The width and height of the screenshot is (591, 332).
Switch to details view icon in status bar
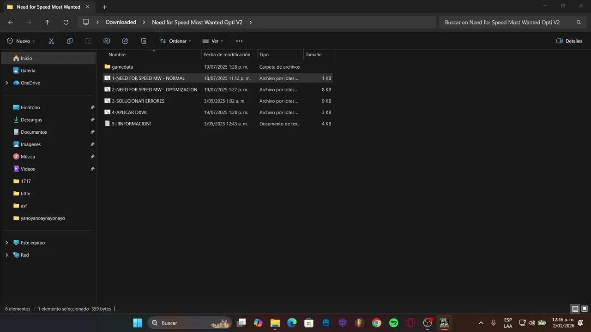[575, 309]
